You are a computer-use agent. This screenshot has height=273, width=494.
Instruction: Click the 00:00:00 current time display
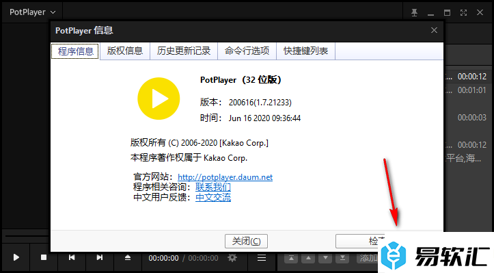coord(163,258)
